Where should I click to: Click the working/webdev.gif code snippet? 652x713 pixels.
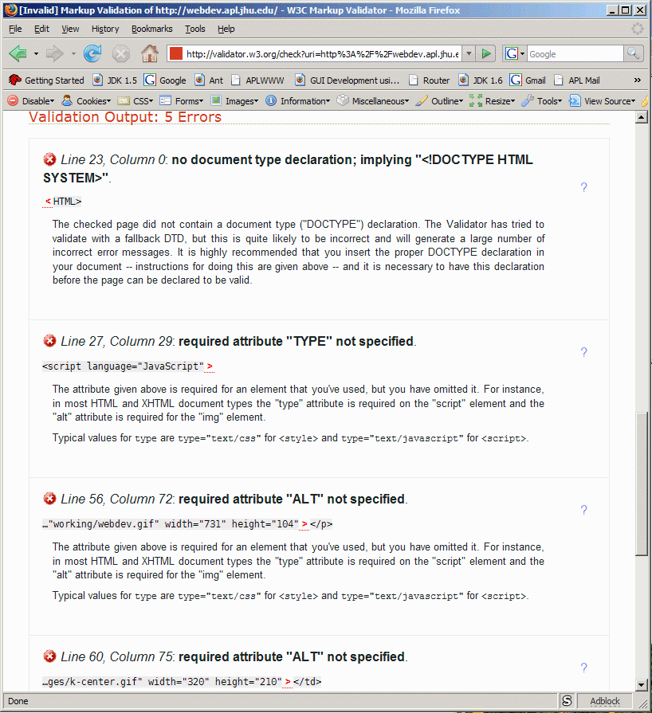187,524
